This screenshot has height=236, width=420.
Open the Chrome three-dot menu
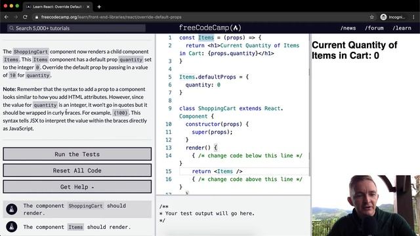click(x=413, y=17)
